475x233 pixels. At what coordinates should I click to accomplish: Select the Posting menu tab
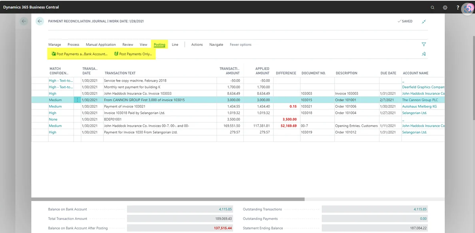pos(159,45)
